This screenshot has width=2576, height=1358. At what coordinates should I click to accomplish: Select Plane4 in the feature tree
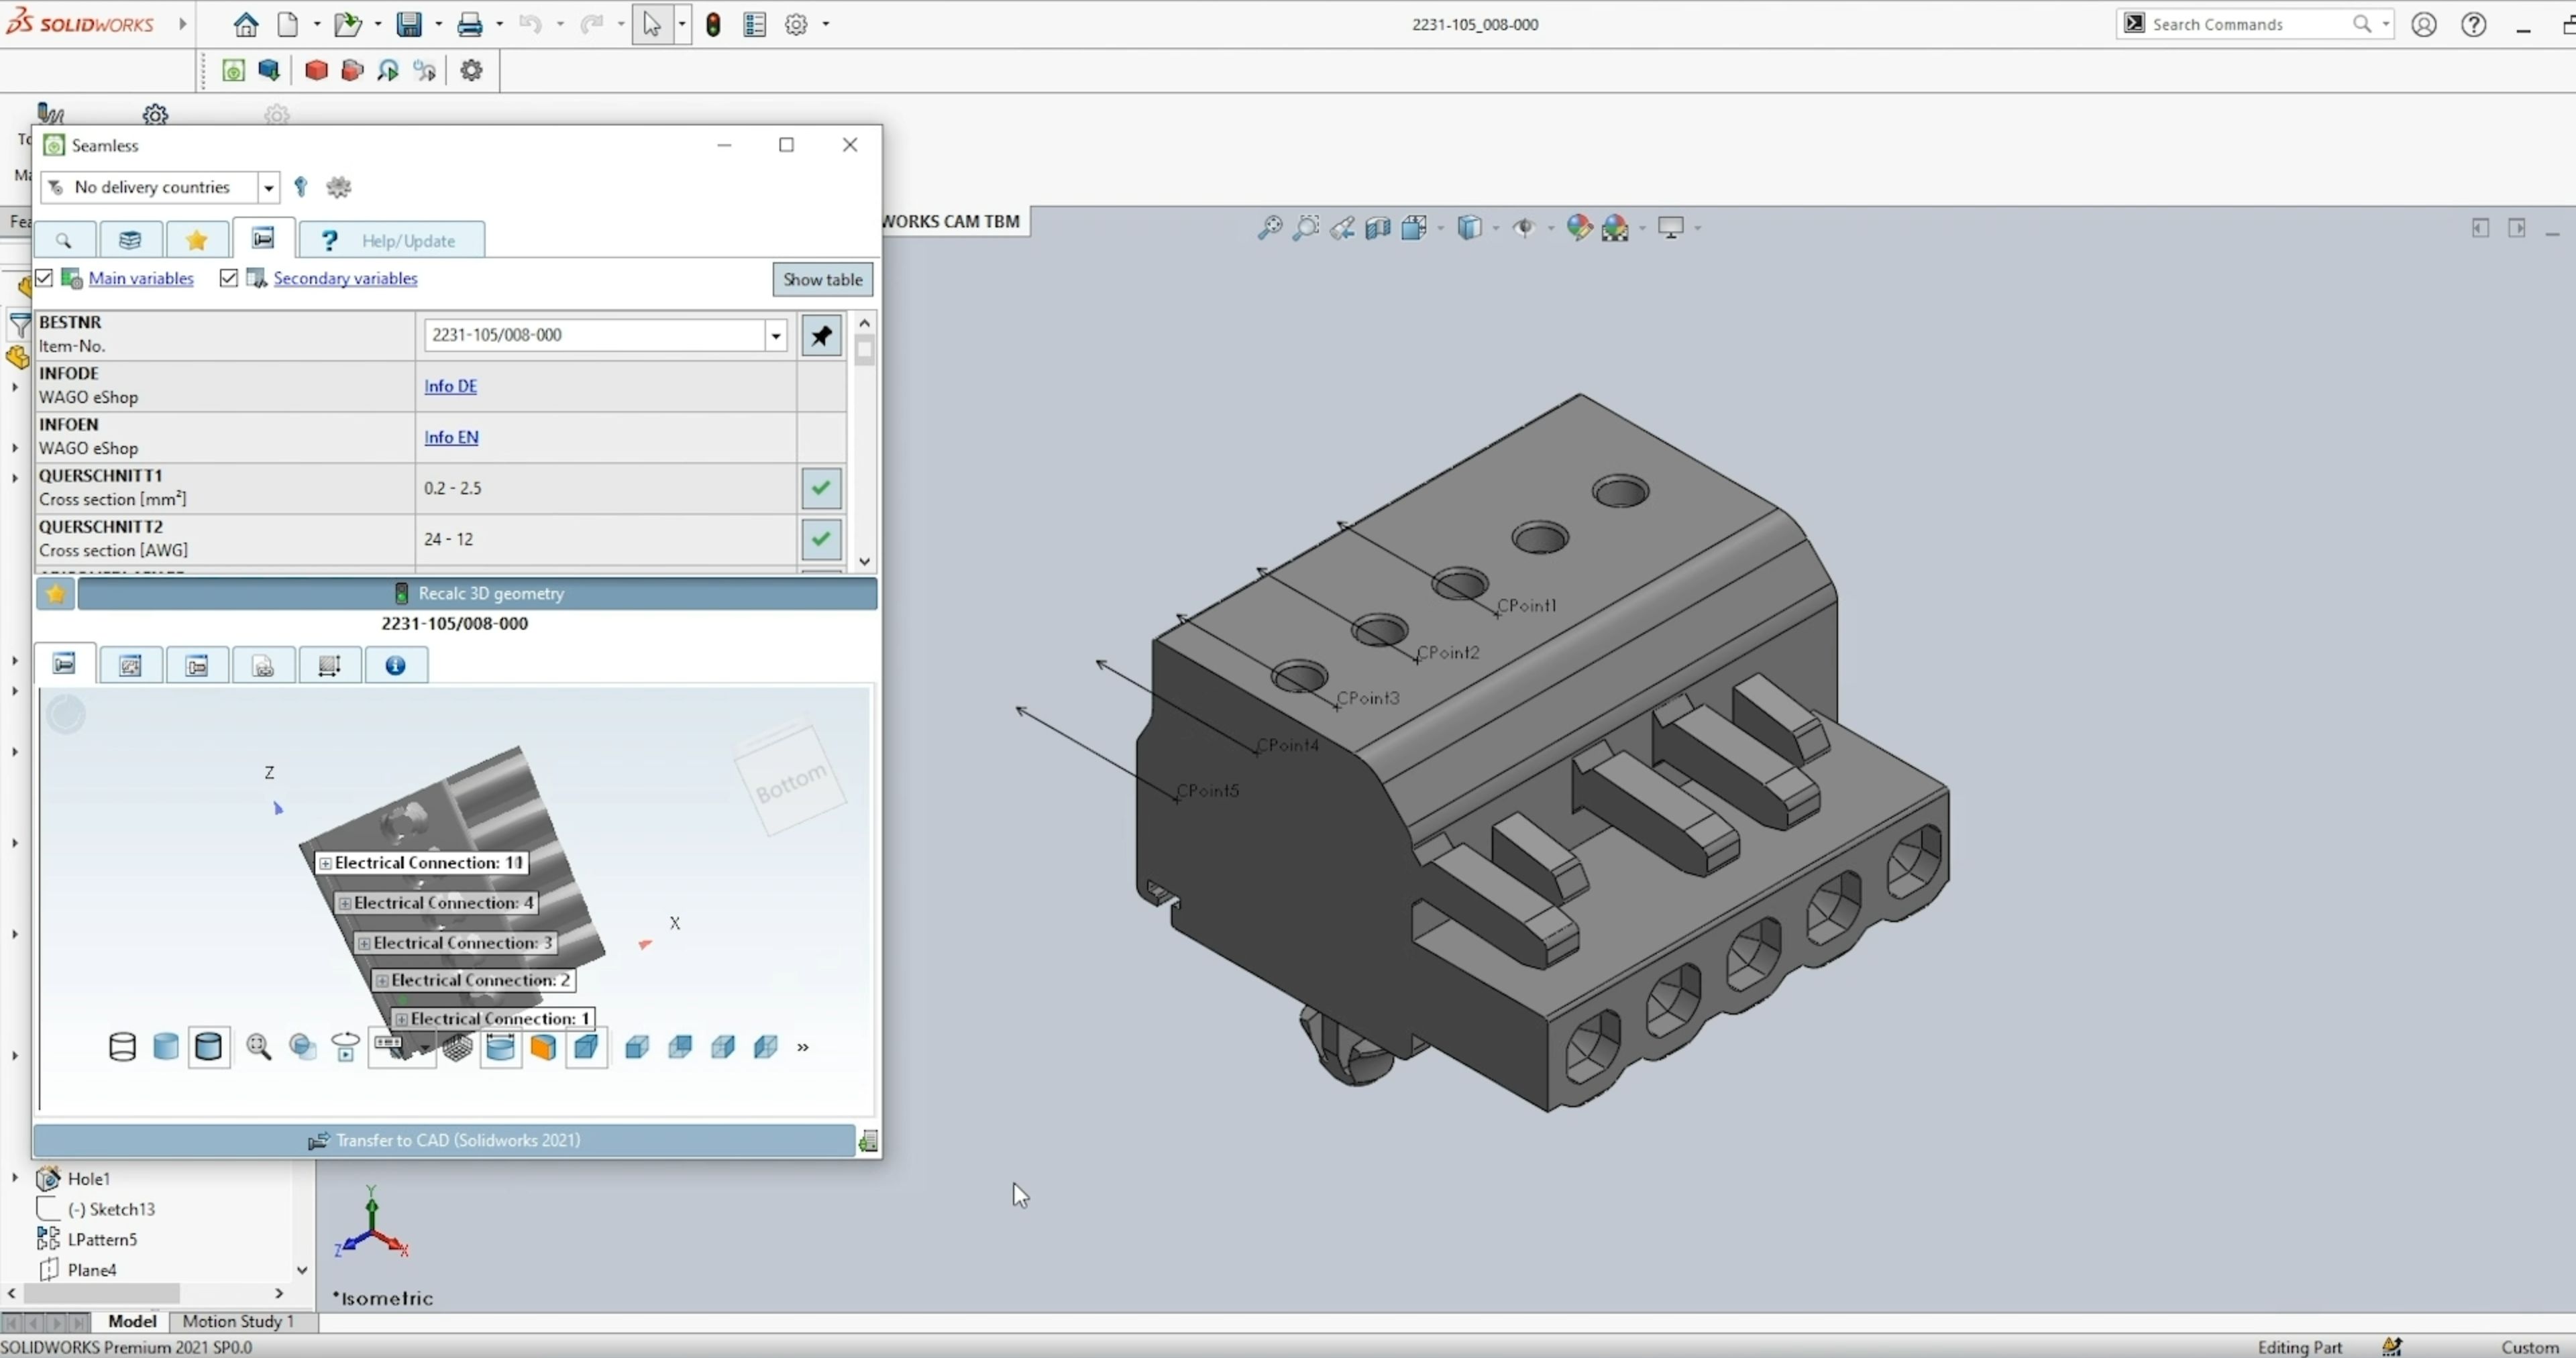(92, 1270)
